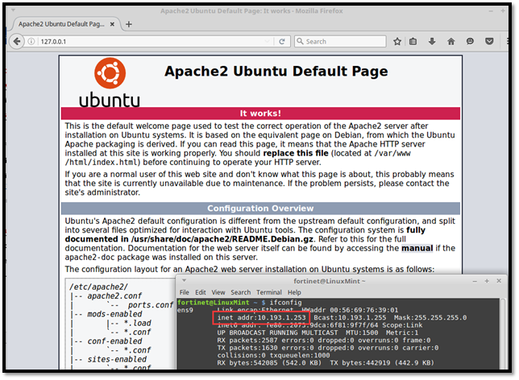This screenshot has height=380, width=519.
Task: Click the 'Configuration Overview' heading
Action: tap(260, 209)
